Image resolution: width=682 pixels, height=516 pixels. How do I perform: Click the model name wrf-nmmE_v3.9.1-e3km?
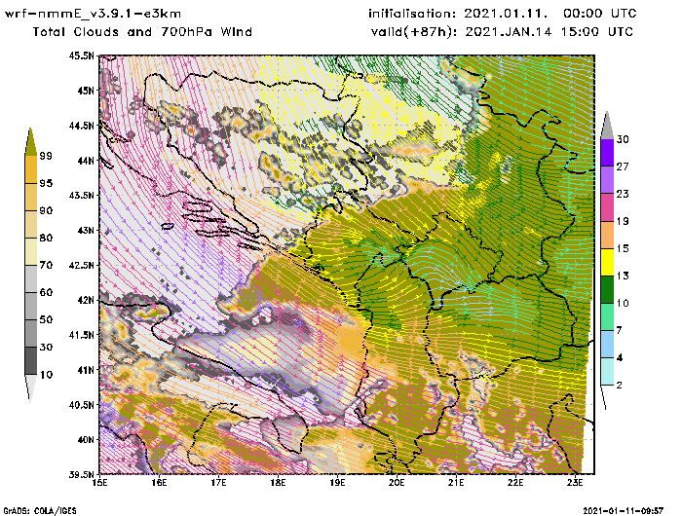(93, 14)
